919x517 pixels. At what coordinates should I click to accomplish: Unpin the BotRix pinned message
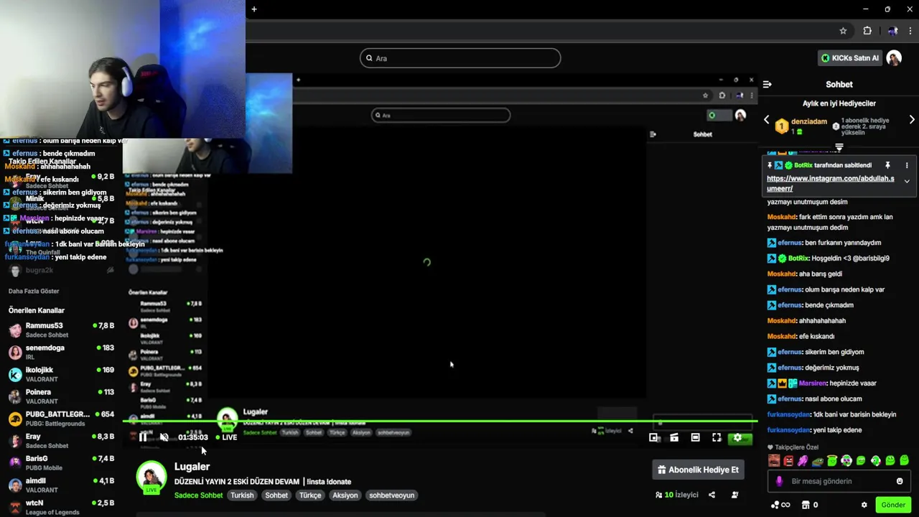887,165
